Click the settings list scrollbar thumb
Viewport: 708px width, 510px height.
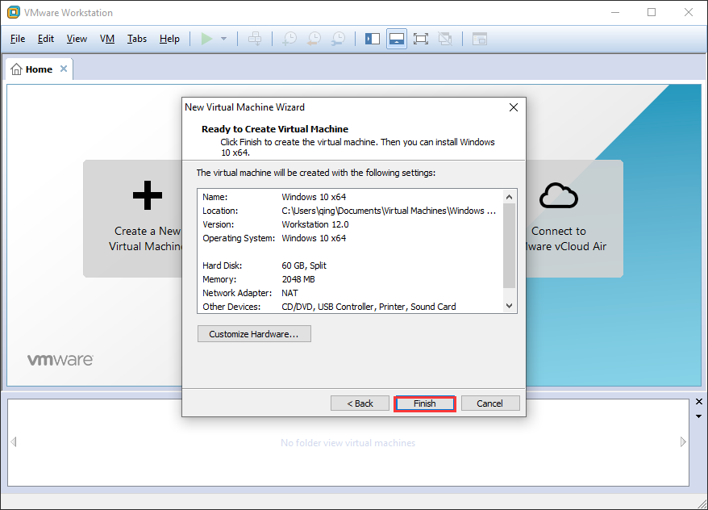tap(510, 246)
